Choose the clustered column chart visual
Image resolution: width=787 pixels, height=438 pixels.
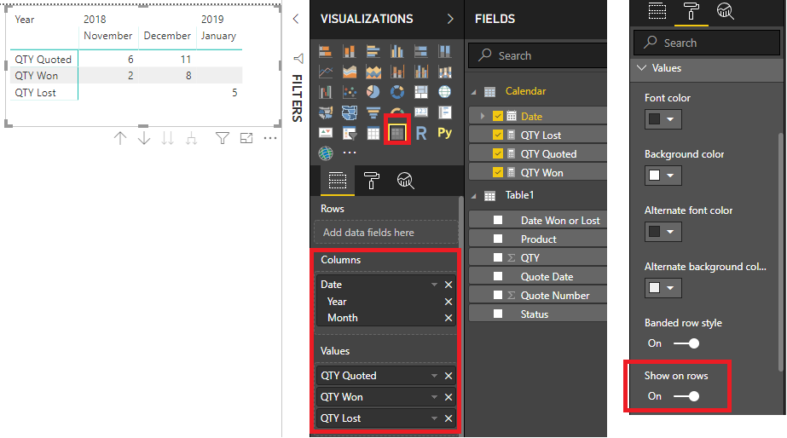(397, 51)
